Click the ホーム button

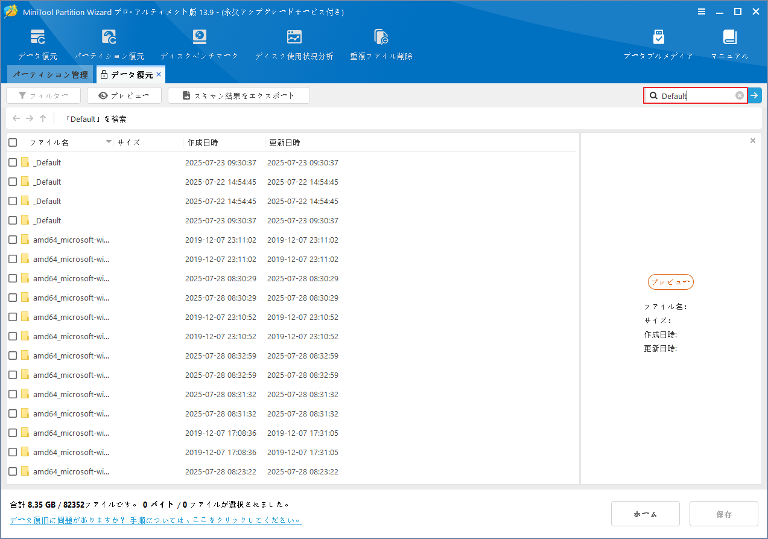[646, 514]
